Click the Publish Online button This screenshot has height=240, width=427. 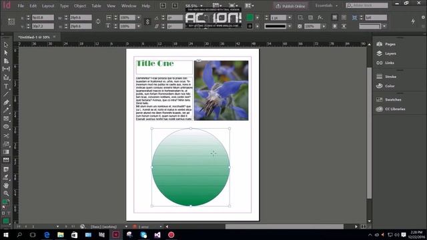coord(291,6)
